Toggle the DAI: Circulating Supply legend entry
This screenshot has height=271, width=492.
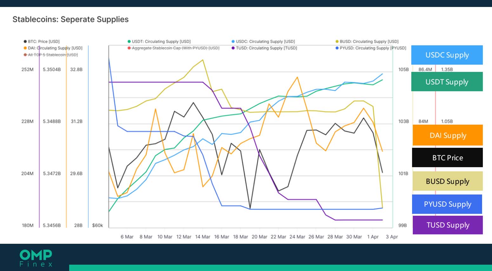pyautogui.click(x=53, y=48)
